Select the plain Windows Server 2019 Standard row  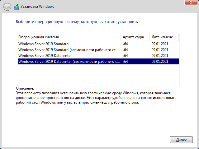pos(98,44)
